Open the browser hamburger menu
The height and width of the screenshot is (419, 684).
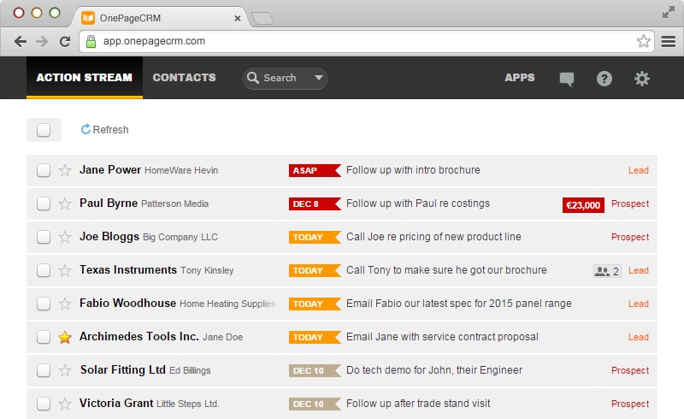669,41
